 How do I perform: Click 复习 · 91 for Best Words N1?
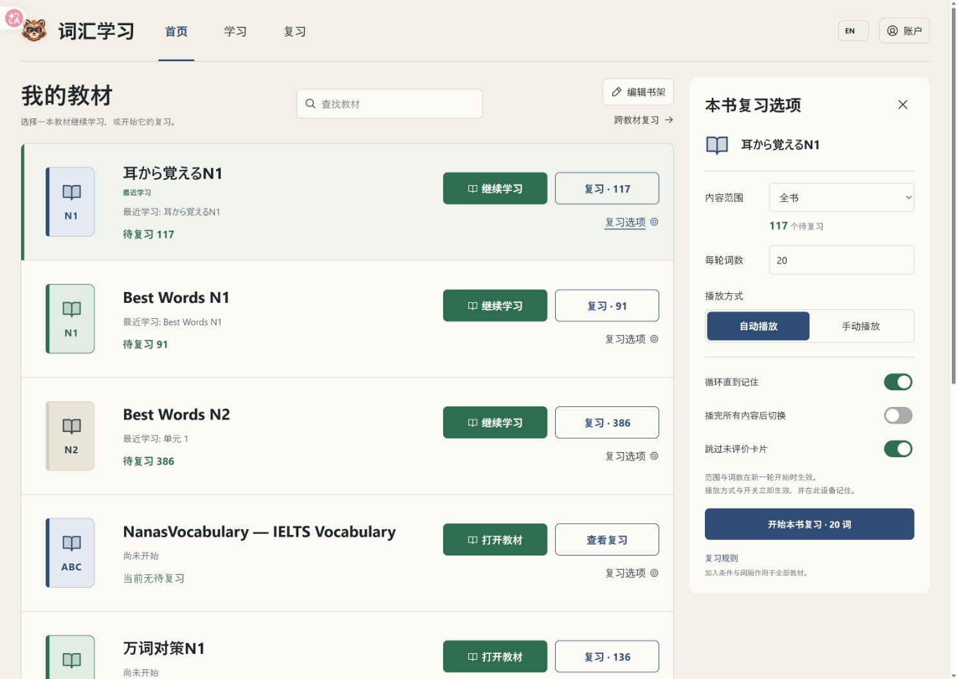tap(606, 305)
